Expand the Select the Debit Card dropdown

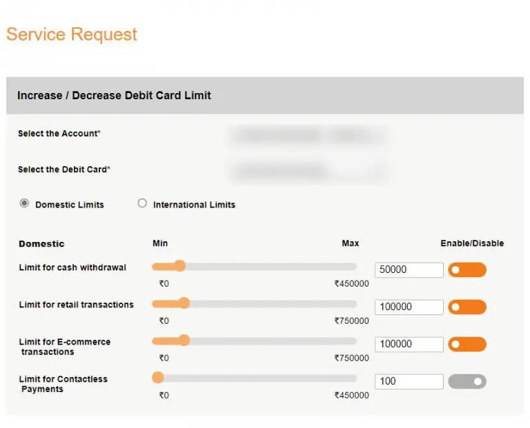[307, 170]
